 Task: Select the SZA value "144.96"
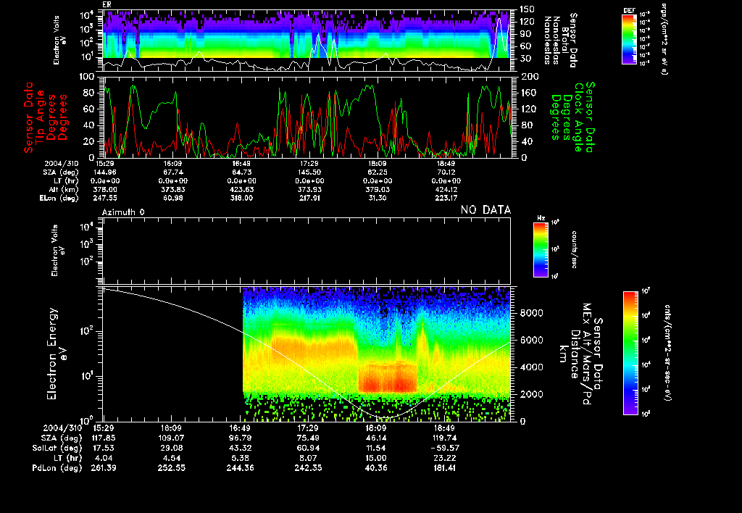point(105,172)
